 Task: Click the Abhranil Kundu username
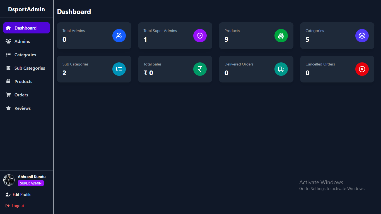[x=32, y=177]
